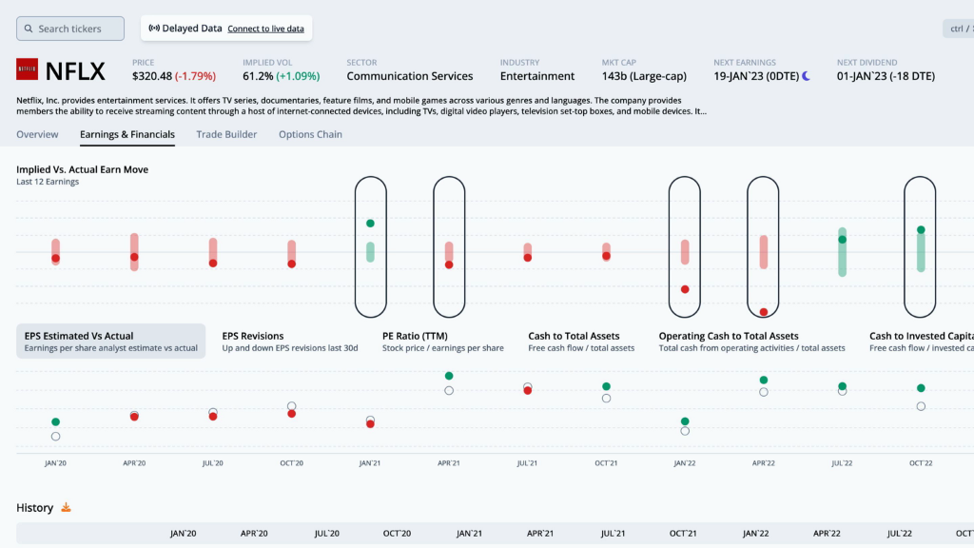Switch to the Trade Builder tab
This screenshot has width=974, height=548.
[x=226, y=134]
